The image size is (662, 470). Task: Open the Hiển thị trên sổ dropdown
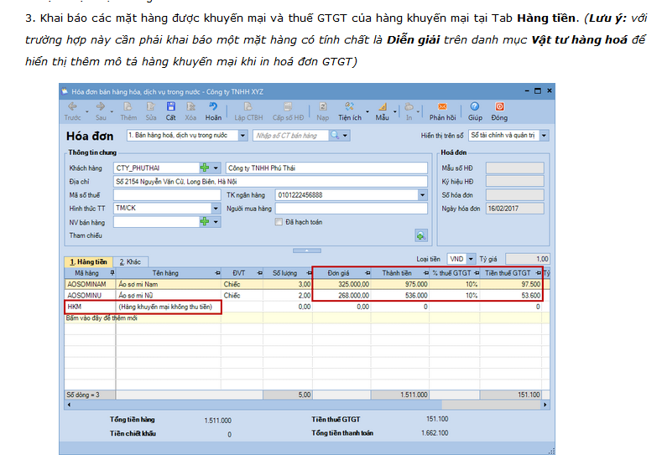(544, 136)
